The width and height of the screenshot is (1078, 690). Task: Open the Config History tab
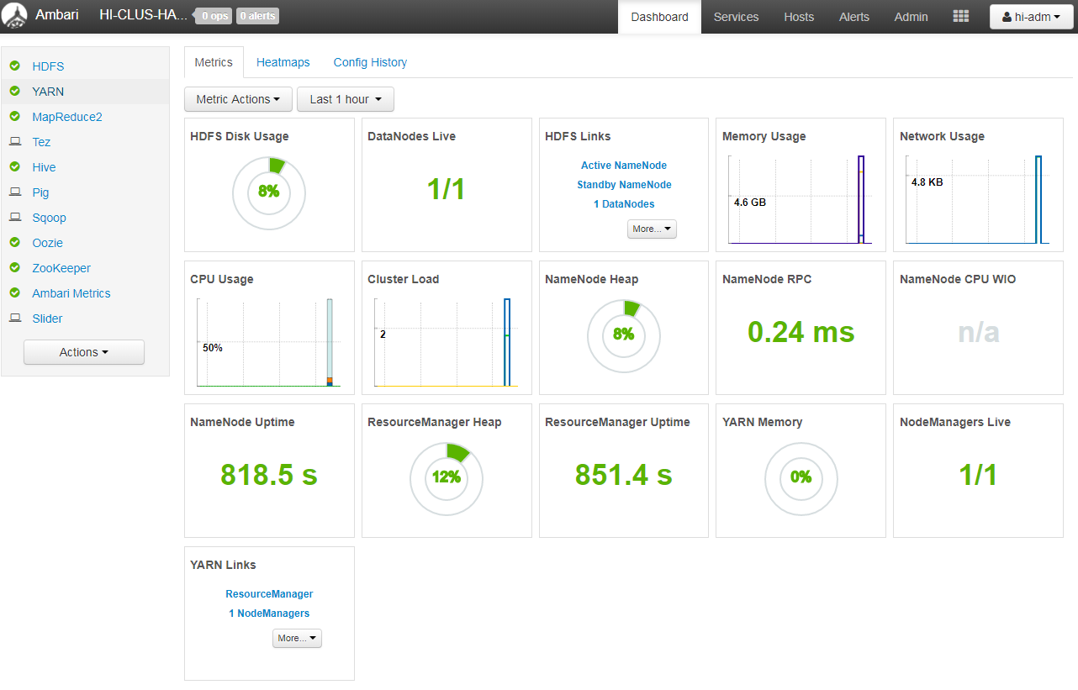(370, 62)
